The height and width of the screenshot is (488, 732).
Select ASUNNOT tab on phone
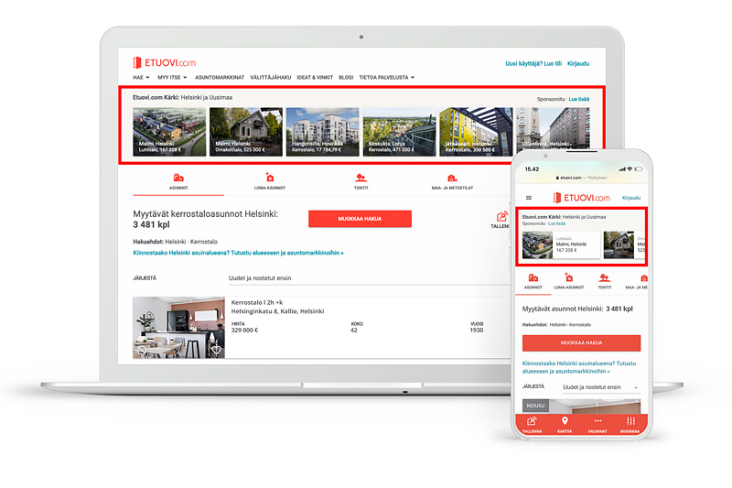coord(533,282)
